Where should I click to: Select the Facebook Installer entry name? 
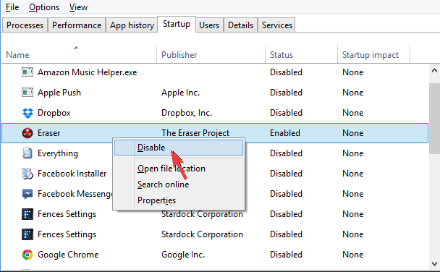pos(72,174)
